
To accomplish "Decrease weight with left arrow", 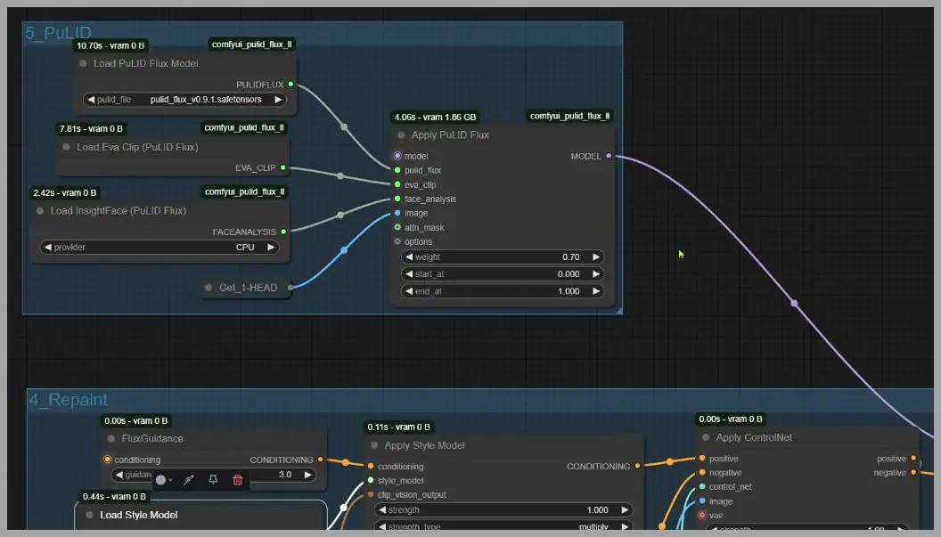I will coord(409,256).
